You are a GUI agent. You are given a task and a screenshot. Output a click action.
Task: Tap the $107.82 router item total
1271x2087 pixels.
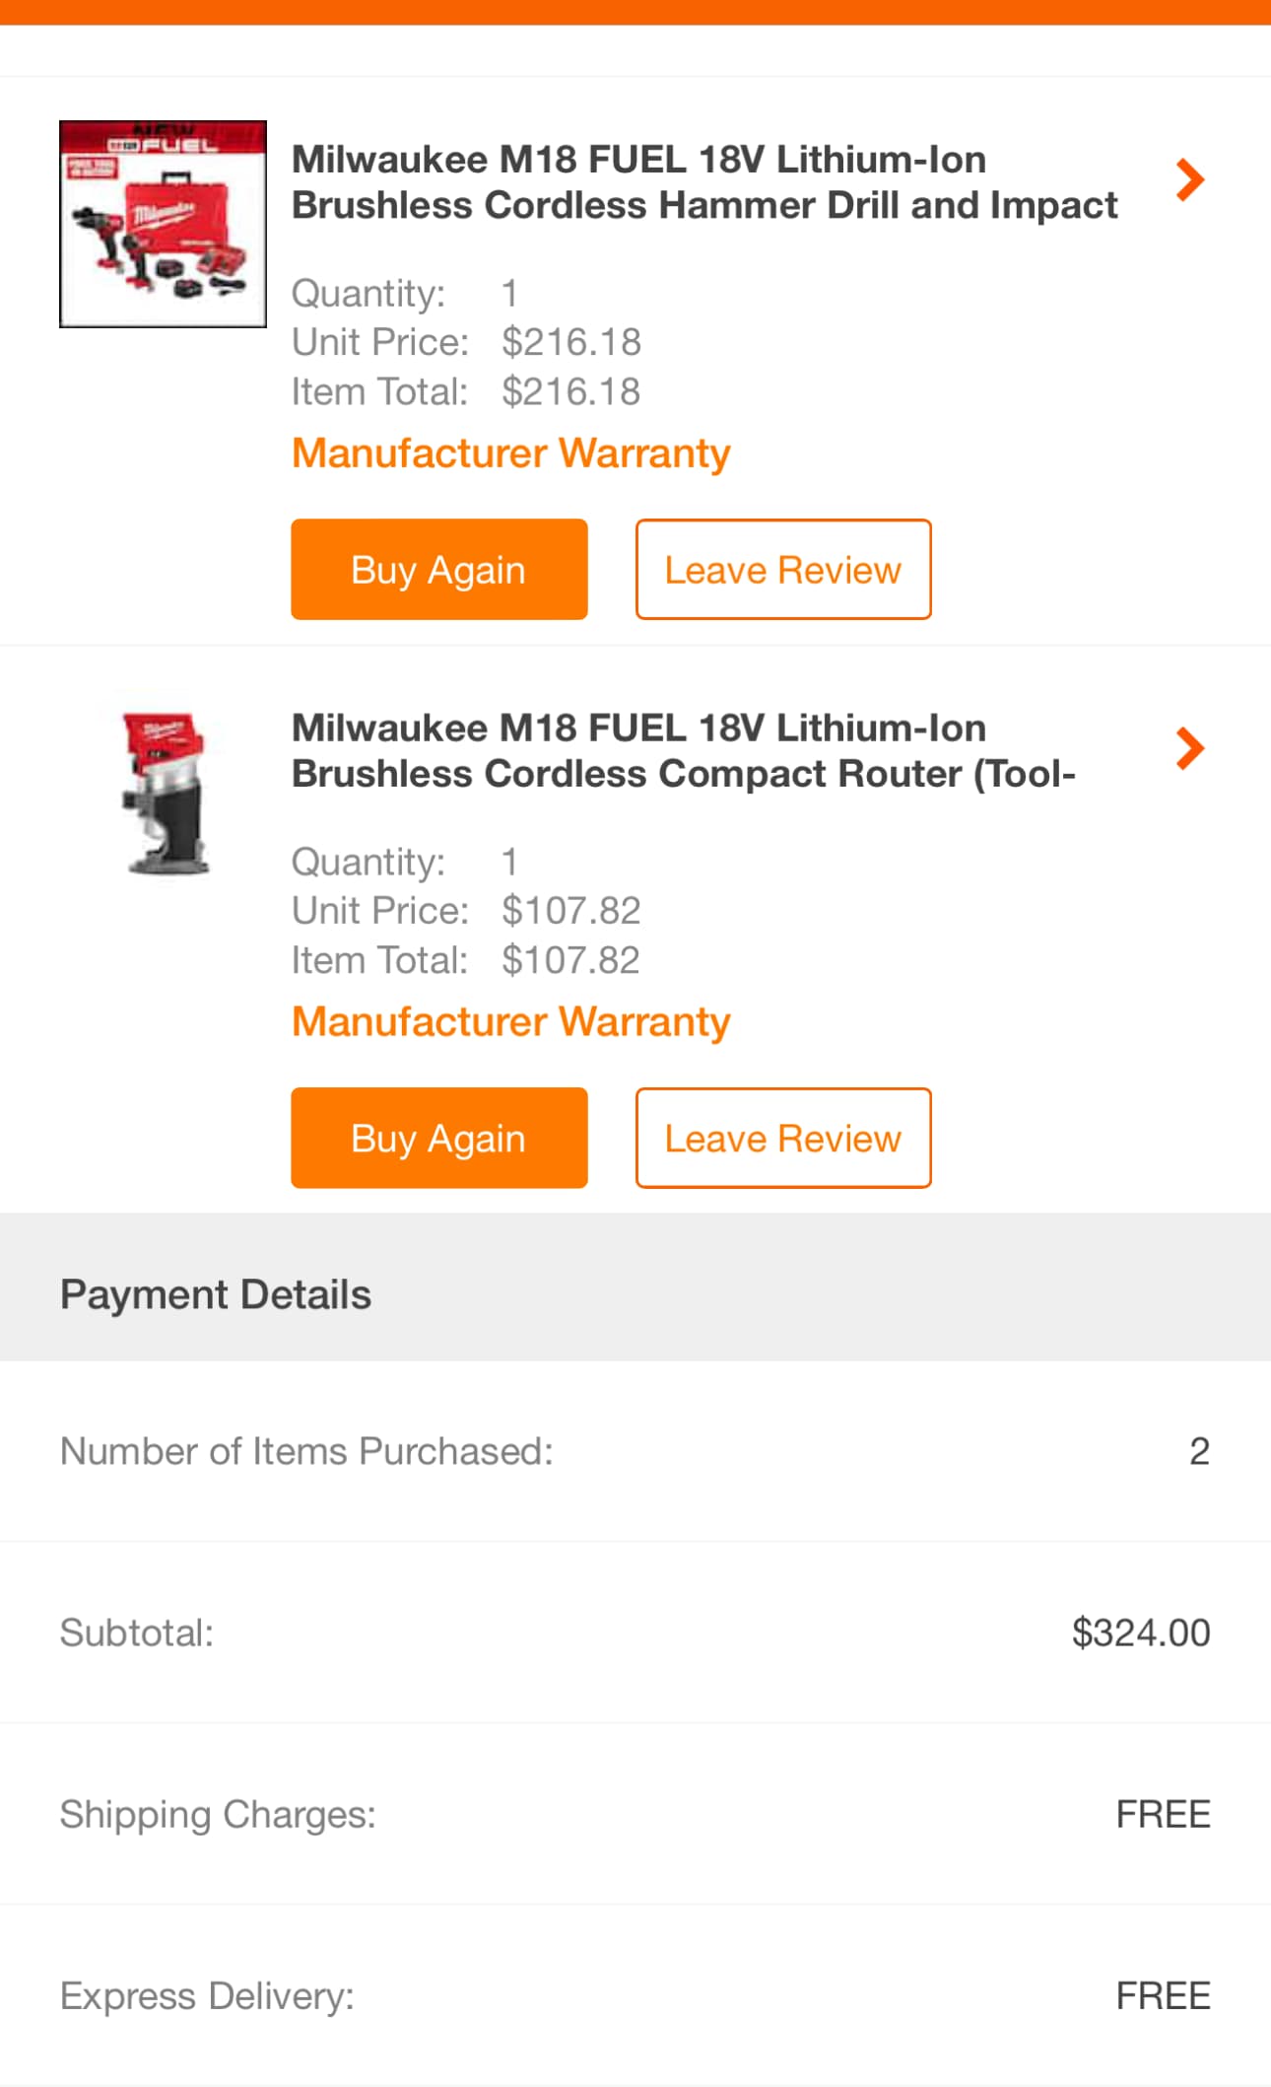click(570, 961)
